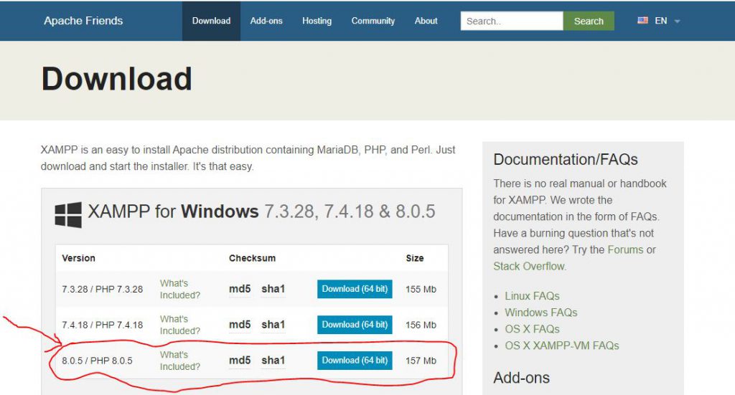The height and width of the screenshot is (395, 735).
Task: Click into the Search text field
Action: (511, 21)
